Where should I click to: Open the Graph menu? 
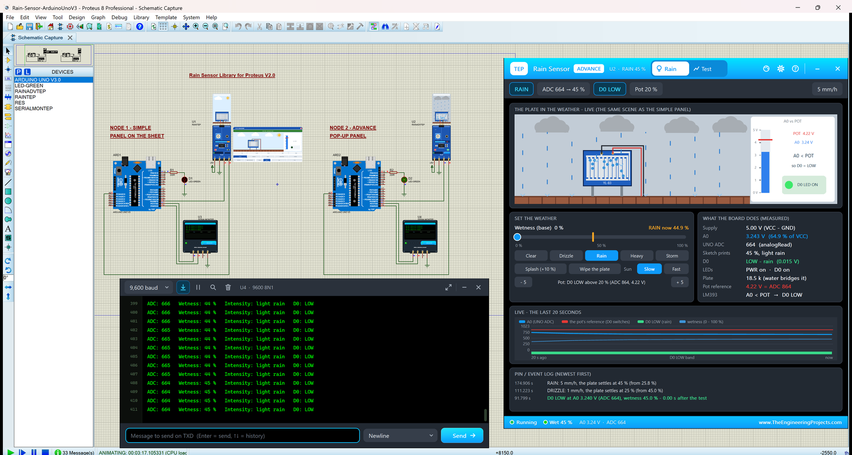point(98,17)
